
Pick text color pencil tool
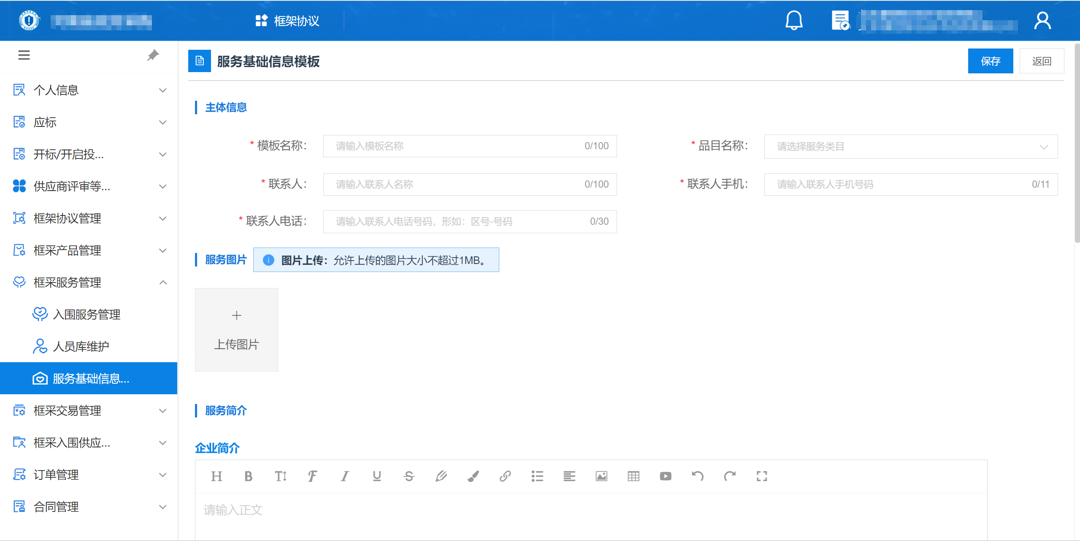441,476
